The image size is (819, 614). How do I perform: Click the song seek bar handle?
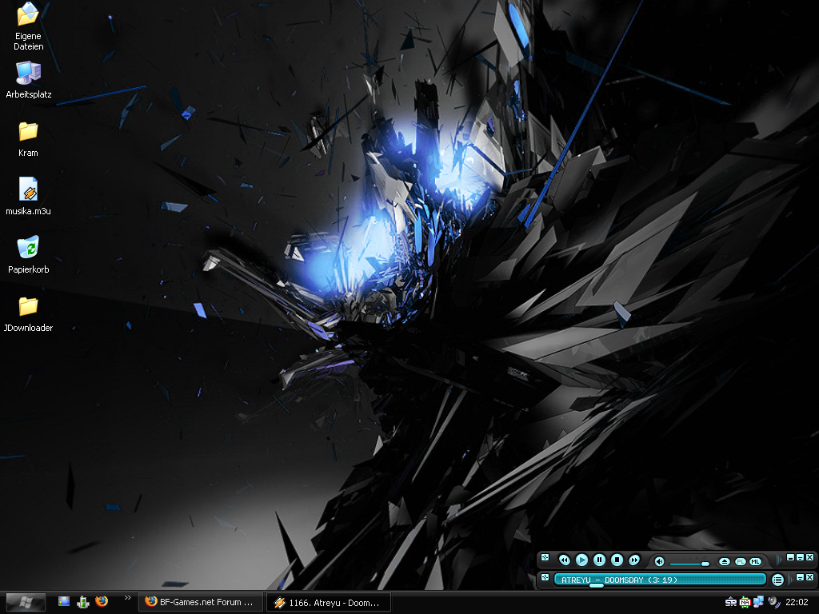[x=597, y=586]
